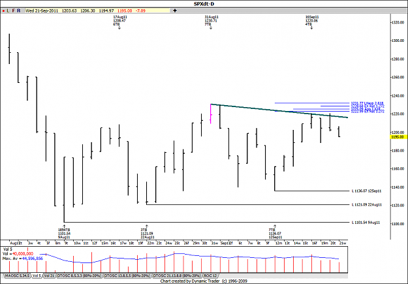Click the 12m date on the time axis
Screen dimensions: 408x284
(279, 243)
